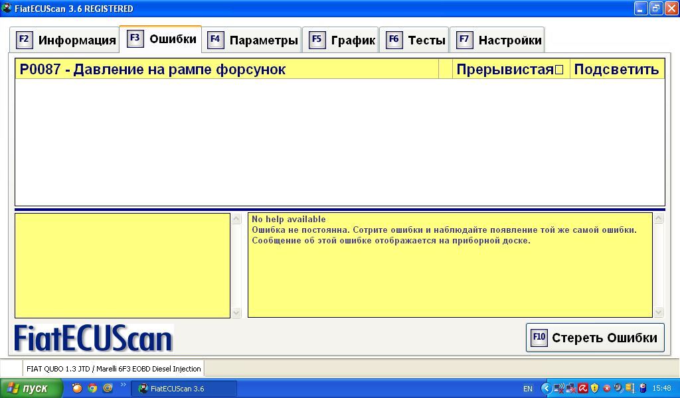This screenshot has width=680, height=398.
Task: Open the Windows пуск start menu
Action: (31, 389)
